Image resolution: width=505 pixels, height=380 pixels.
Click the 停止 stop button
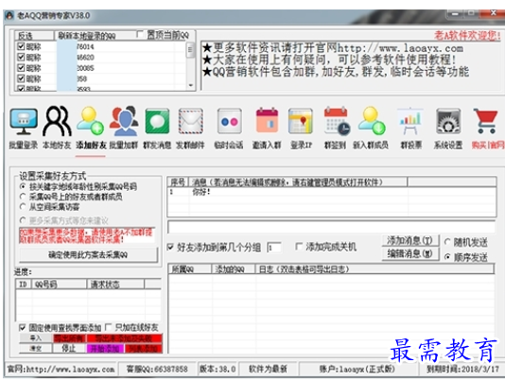[x=69, y=349]
